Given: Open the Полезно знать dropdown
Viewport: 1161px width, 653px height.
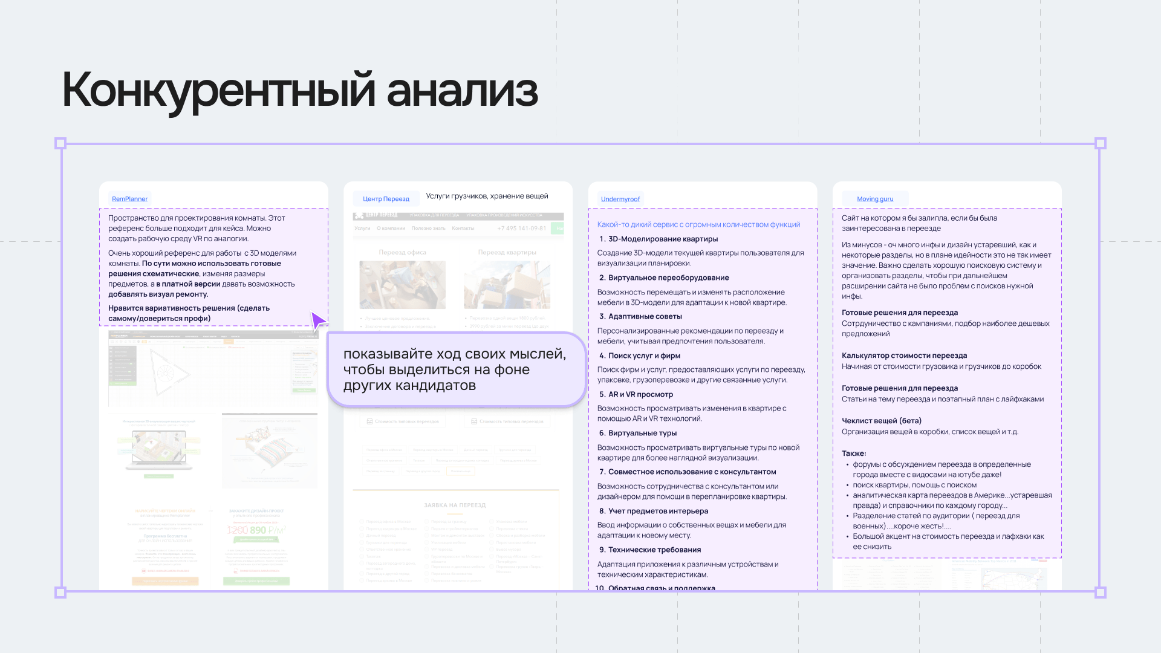Looking at the screenshot, I should (429, 228).
